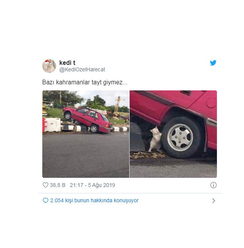The height and width of the screenshot is (248, 244).
Task: Click the silver hubcap in the right photo
Action: (180, 138)
